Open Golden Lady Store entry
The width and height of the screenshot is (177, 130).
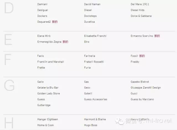pos(49,93)
